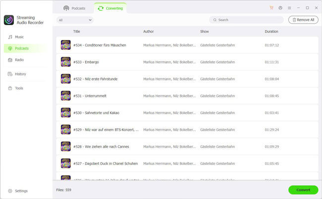Open the hamburger menu icon
This screenshot has height=199, width=322.
coord(289,8)
